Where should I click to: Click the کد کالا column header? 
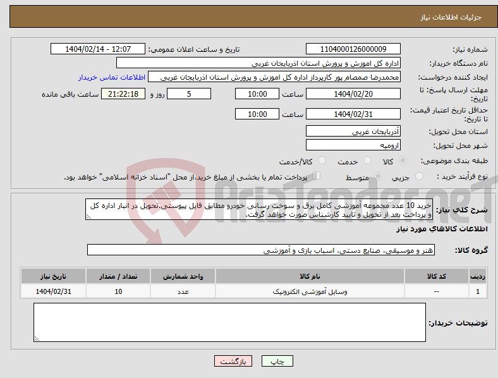click(x=437, y=276)
